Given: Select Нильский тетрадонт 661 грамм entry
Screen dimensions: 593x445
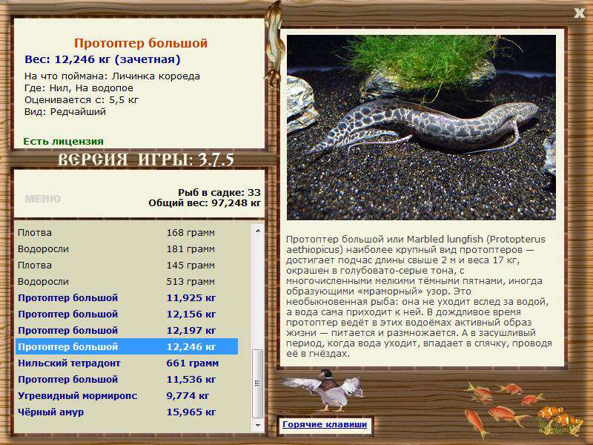Looking at the screenshot, I should click(x=127, y=363).
